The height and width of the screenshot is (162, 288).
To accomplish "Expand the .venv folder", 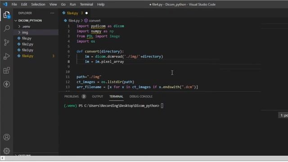I will pos(19,27).
